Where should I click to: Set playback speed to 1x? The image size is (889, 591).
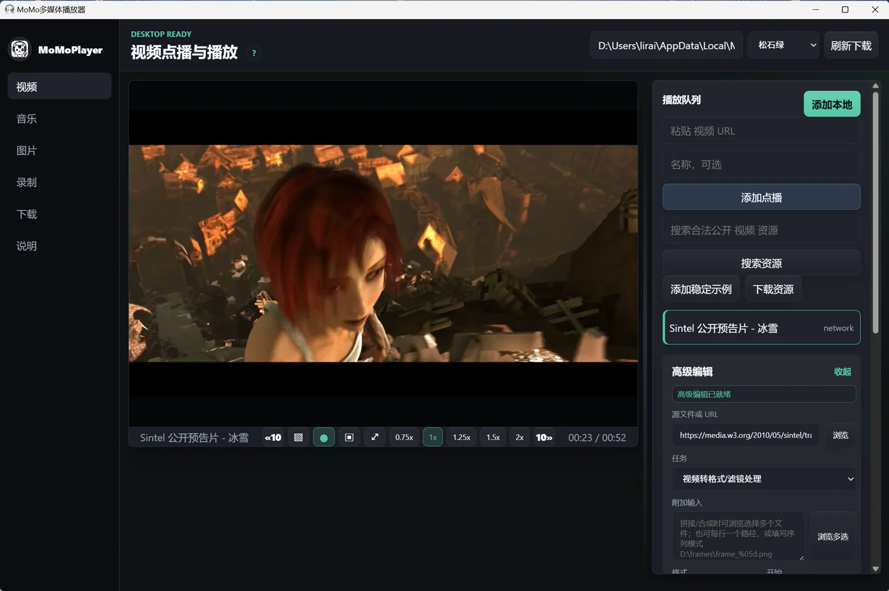point(433,437)
